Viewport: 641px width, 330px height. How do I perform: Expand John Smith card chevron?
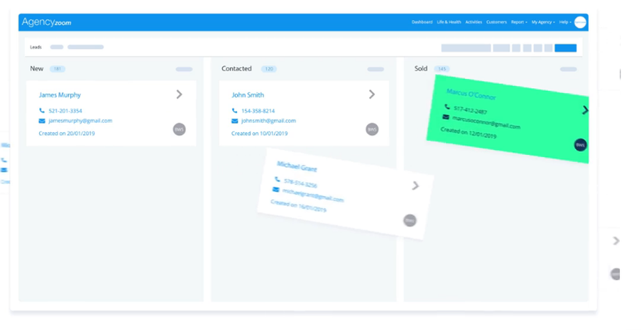[x=372, y=94]
